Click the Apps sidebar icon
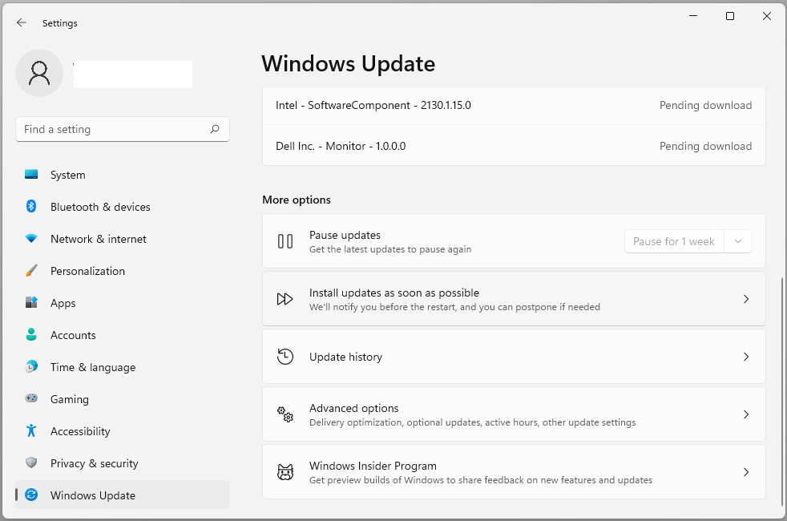The height and width of the screenshot is (521, 787). [x=31, y=303]
